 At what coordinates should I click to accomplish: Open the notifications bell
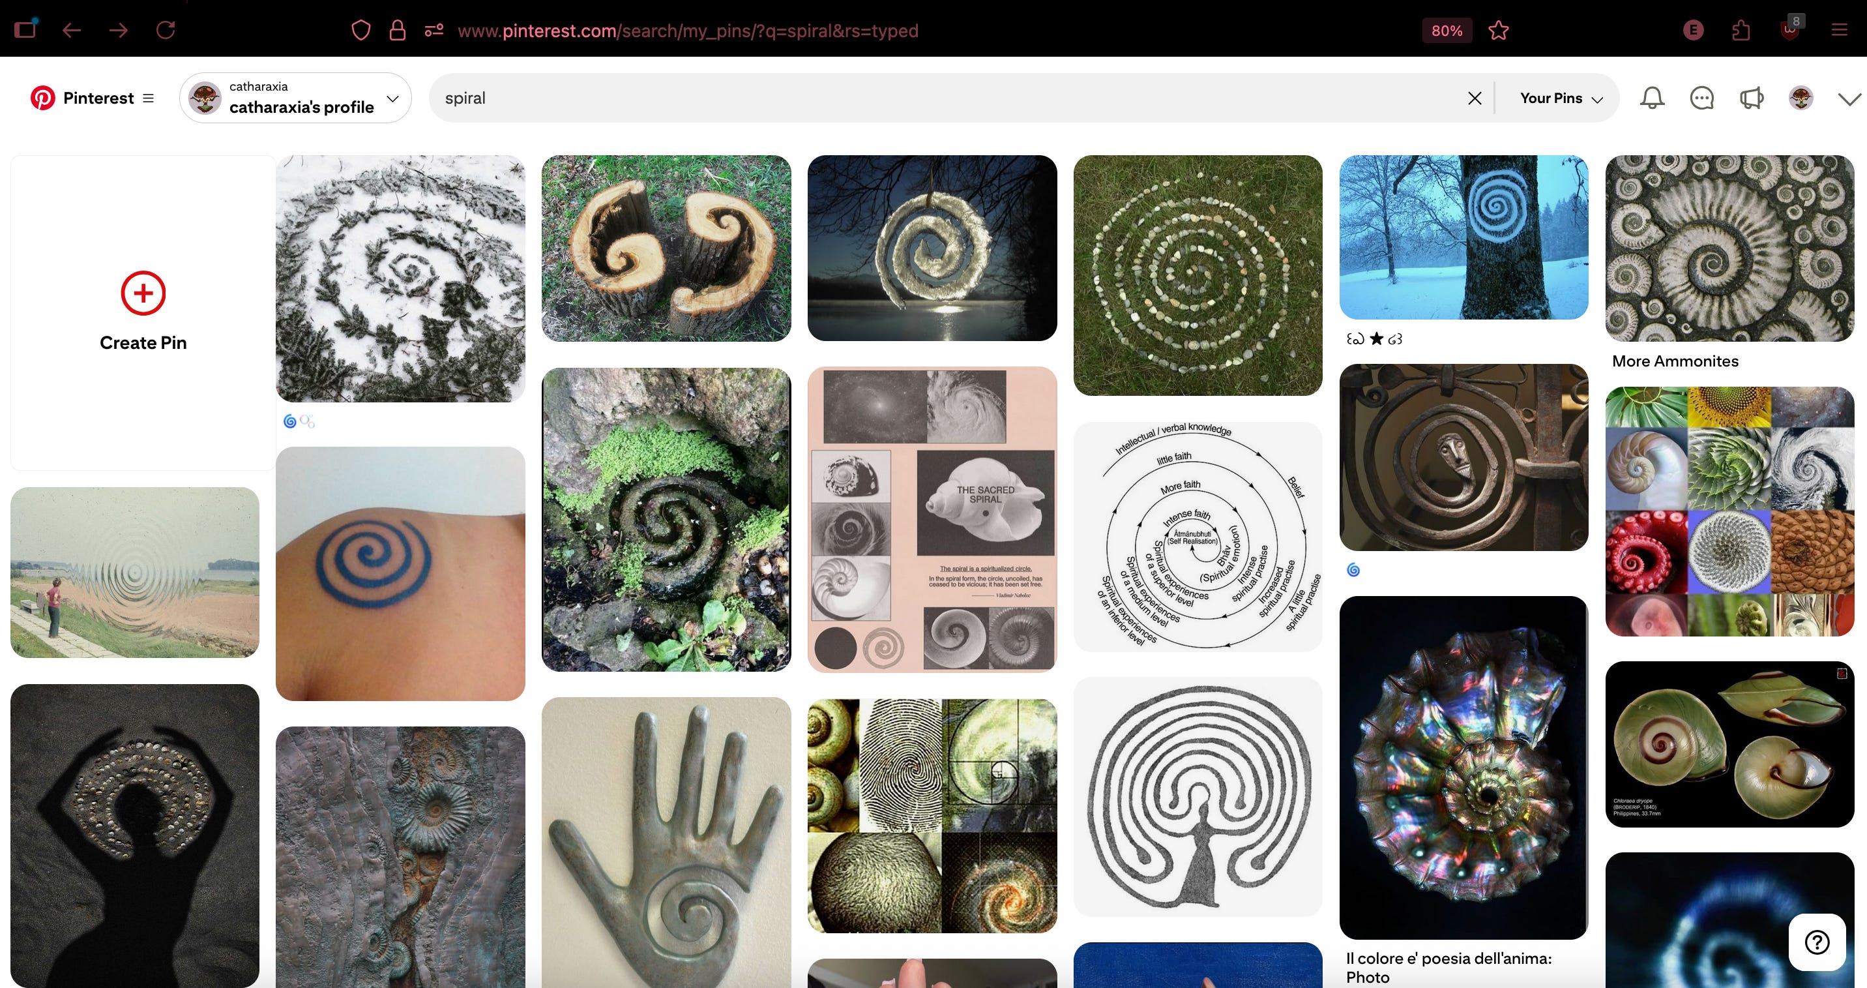1653,98
